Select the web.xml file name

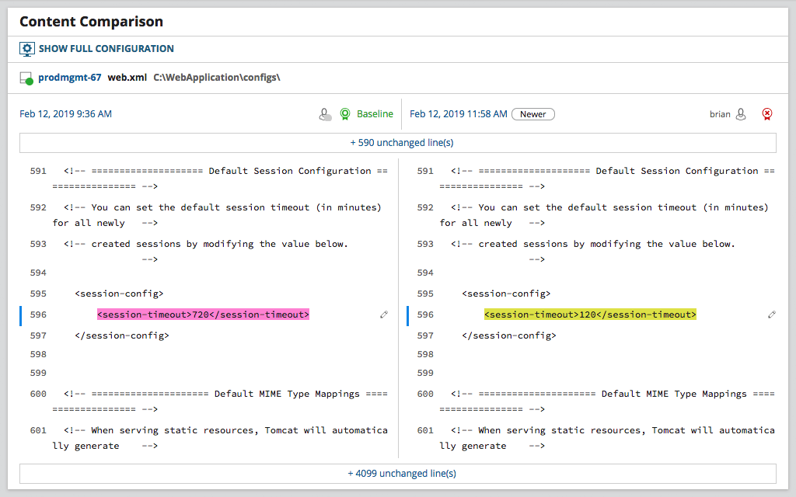tap(127, 77)
